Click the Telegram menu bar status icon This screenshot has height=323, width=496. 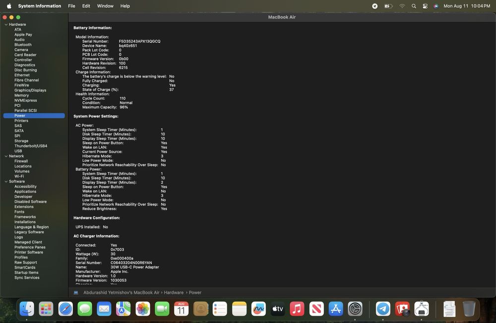coord(374,6)
